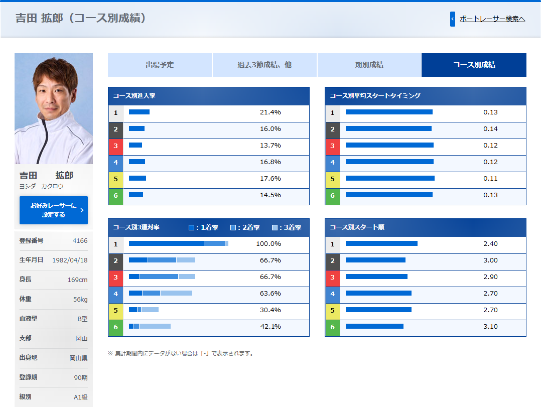Click the reading ヨシダ カクロウ under the name

click(x=41, y=186)
